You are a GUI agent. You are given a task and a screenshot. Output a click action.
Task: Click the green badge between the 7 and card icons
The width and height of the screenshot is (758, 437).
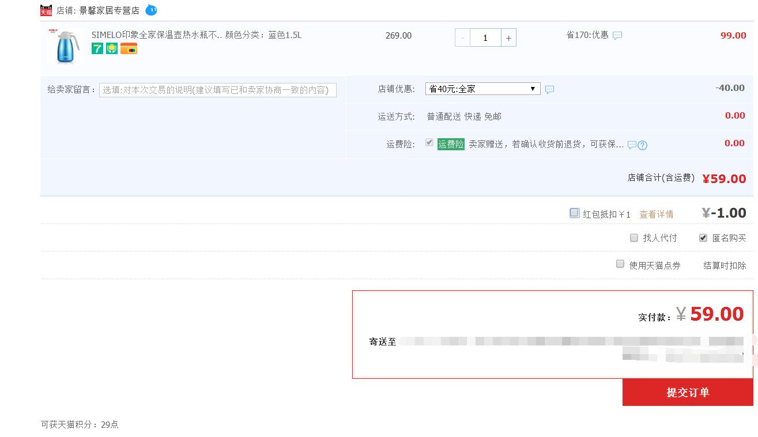point(112,49)
